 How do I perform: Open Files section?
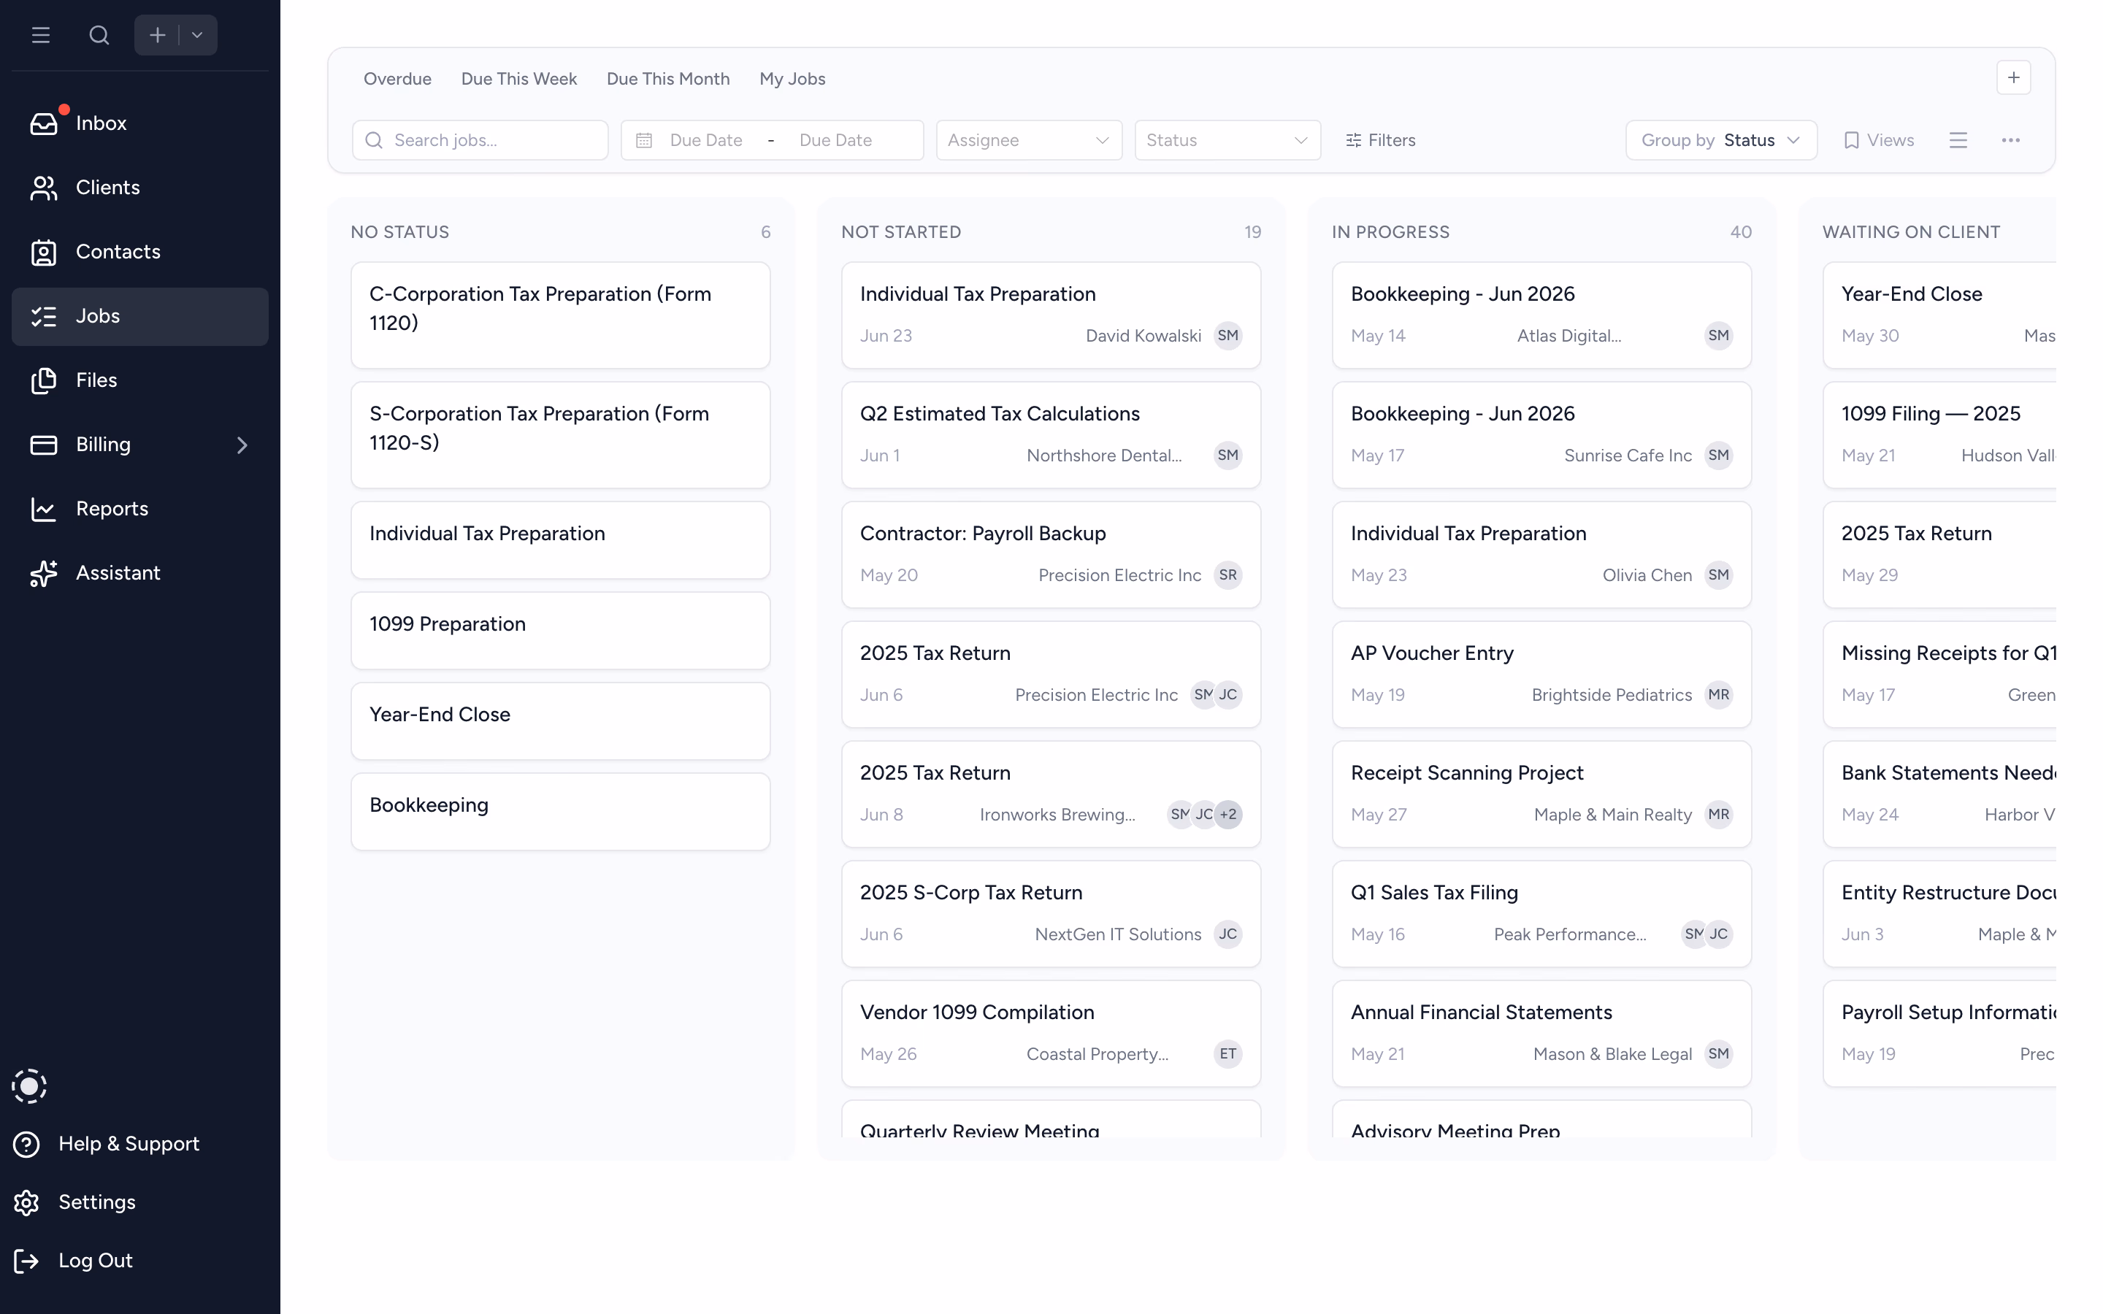point(140,380)
